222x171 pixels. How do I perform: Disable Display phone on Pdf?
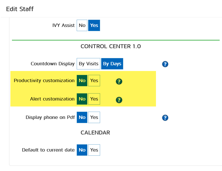(x=82, y=117)
